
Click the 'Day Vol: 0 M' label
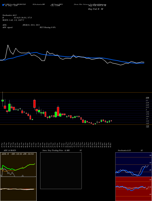tap(95, 9)
